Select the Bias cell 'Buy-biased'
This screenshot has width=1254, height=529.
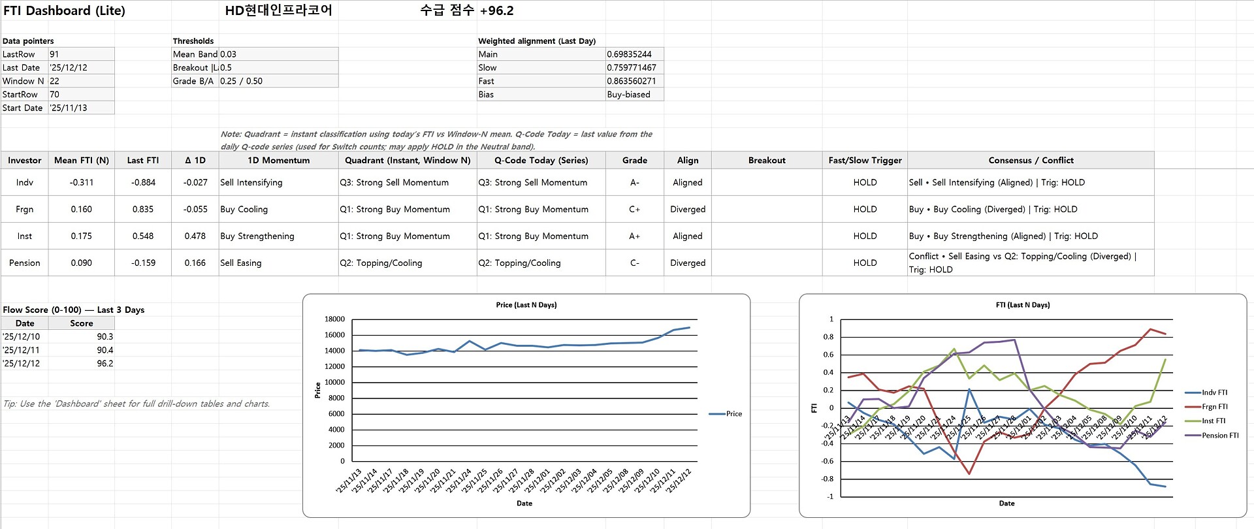[635, 95]
